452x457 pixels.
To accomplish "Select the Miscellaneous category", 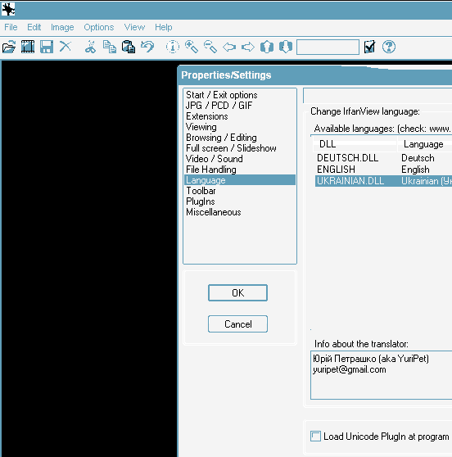I will coord(240,212).
